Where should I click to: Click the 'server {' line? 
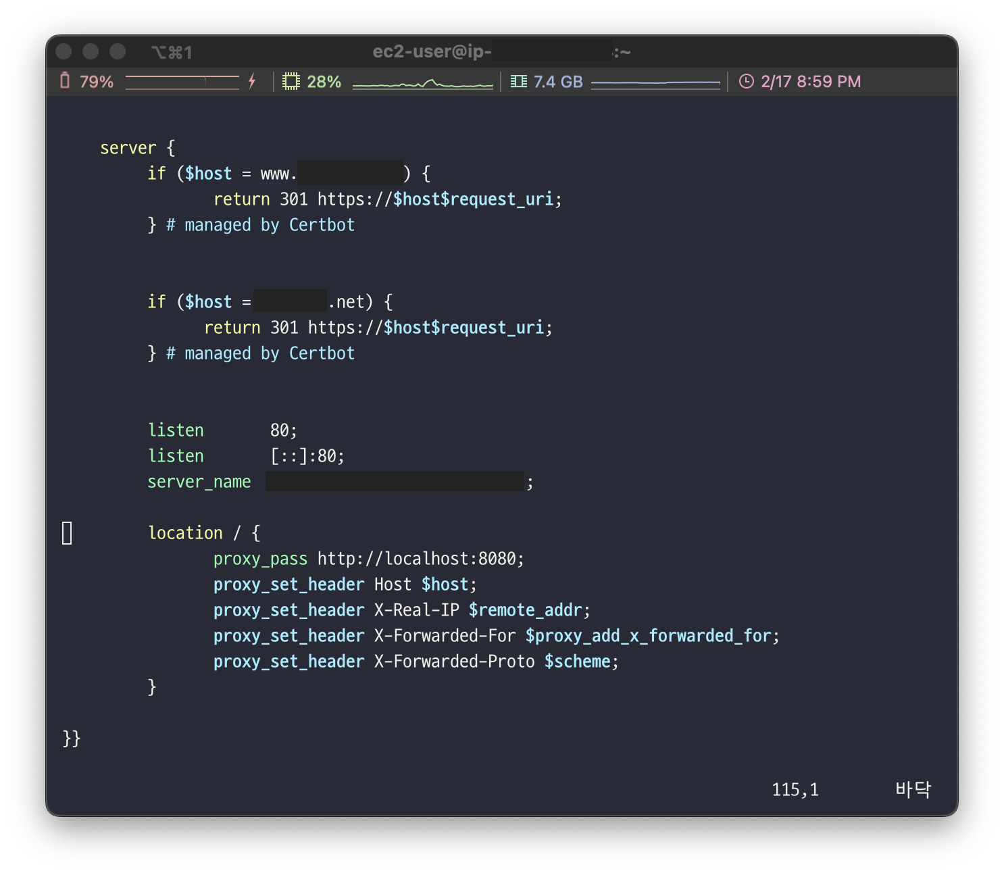tap(138, 148)
